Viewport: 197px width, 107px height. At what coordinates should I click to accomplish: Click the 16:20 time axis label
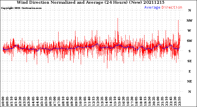123,101
